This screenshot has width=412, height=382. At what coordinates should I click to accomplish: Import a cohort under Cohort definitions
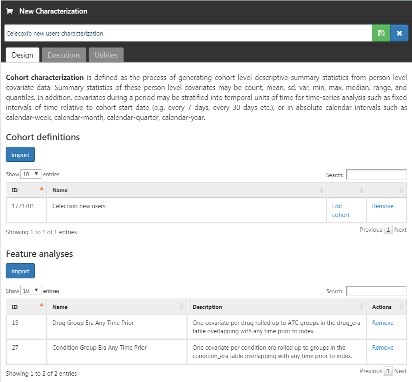20,155
